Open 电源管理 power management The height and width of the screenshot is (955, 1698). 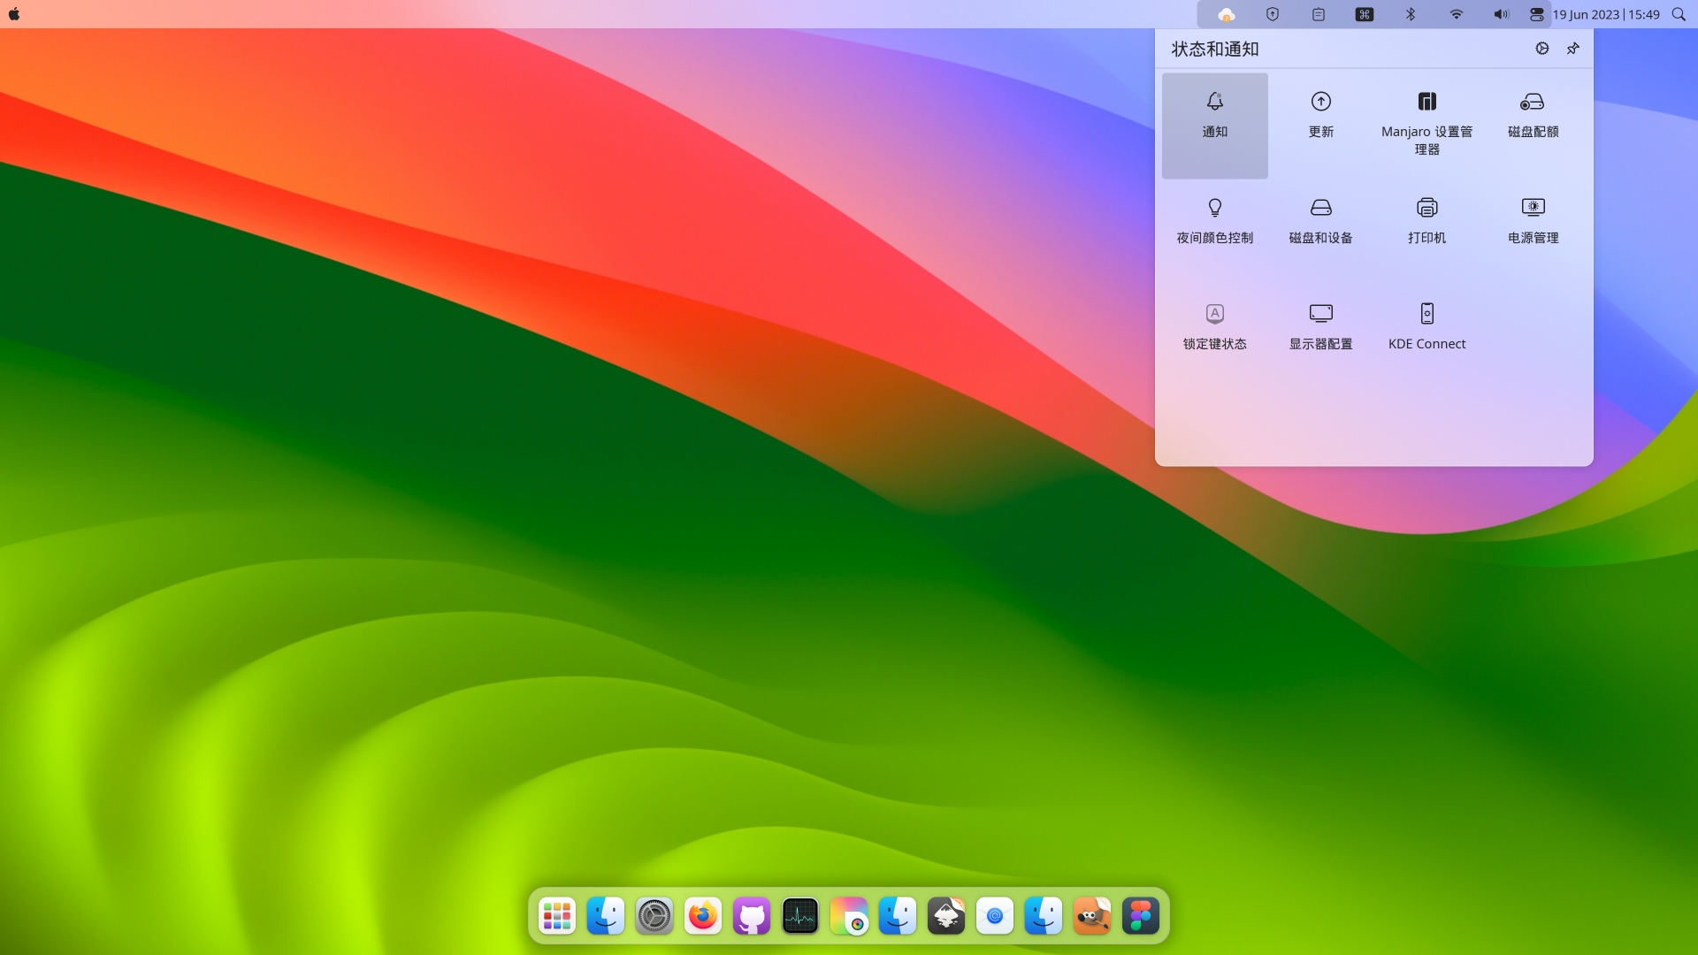[1533, 232]
